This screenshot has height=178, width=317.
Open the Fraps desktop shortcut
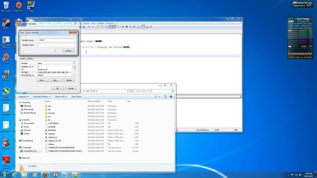point(31,6)
